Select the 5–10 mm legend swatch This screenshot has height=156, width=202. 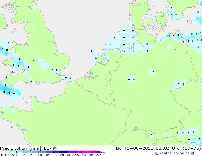click(35, 152)
